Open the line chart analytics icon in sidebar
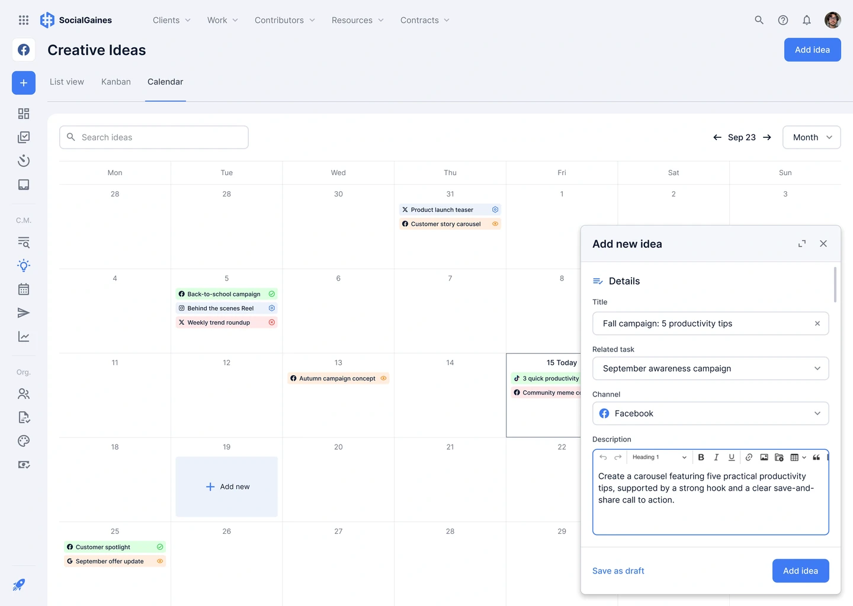Screen dimensions: 853x606 tap(24, 337)
